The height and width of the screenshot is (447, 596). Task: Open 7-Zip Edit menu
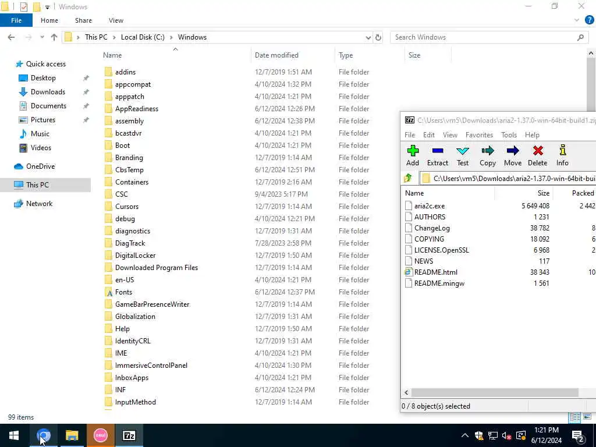point(429,135)
